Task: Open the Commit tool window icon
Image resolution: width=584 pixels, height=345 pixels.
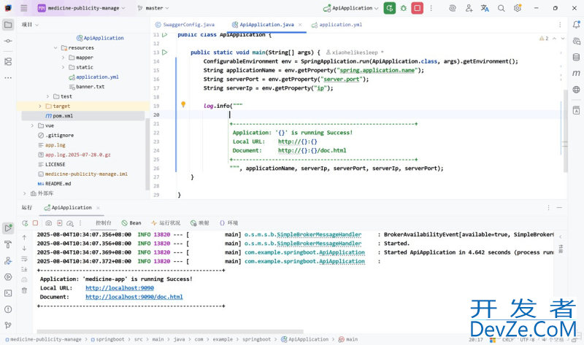Action: [8, 41]
